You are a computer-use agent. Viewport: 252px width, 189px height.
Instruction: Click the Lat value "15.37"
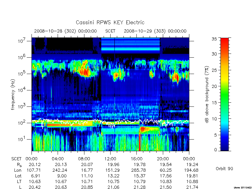pos(140,176)
